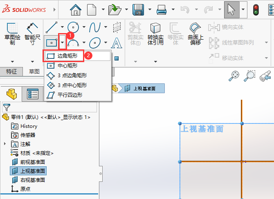274x199 pixels.
Task: Select the Ellipse sketch tool
Action: click(95, 42)
